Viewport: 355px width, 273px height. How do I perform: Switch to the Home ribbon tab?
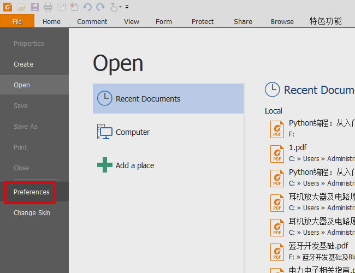click(x=51, y=21)
